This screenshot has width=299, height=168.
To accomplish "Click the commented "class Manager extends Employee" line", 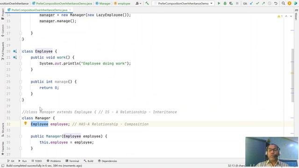I will tap(100, 112).
